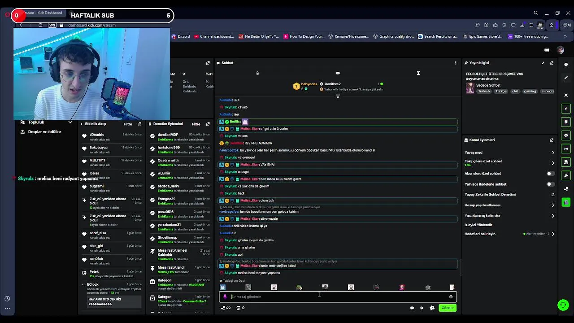Expand Yasaklanmış kelimeler list
574x323 pixels.
click(x=552, y=216)
